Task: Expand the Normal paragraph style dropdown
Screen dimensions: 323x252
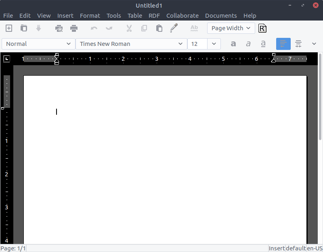Action: (x=38, y=44)
